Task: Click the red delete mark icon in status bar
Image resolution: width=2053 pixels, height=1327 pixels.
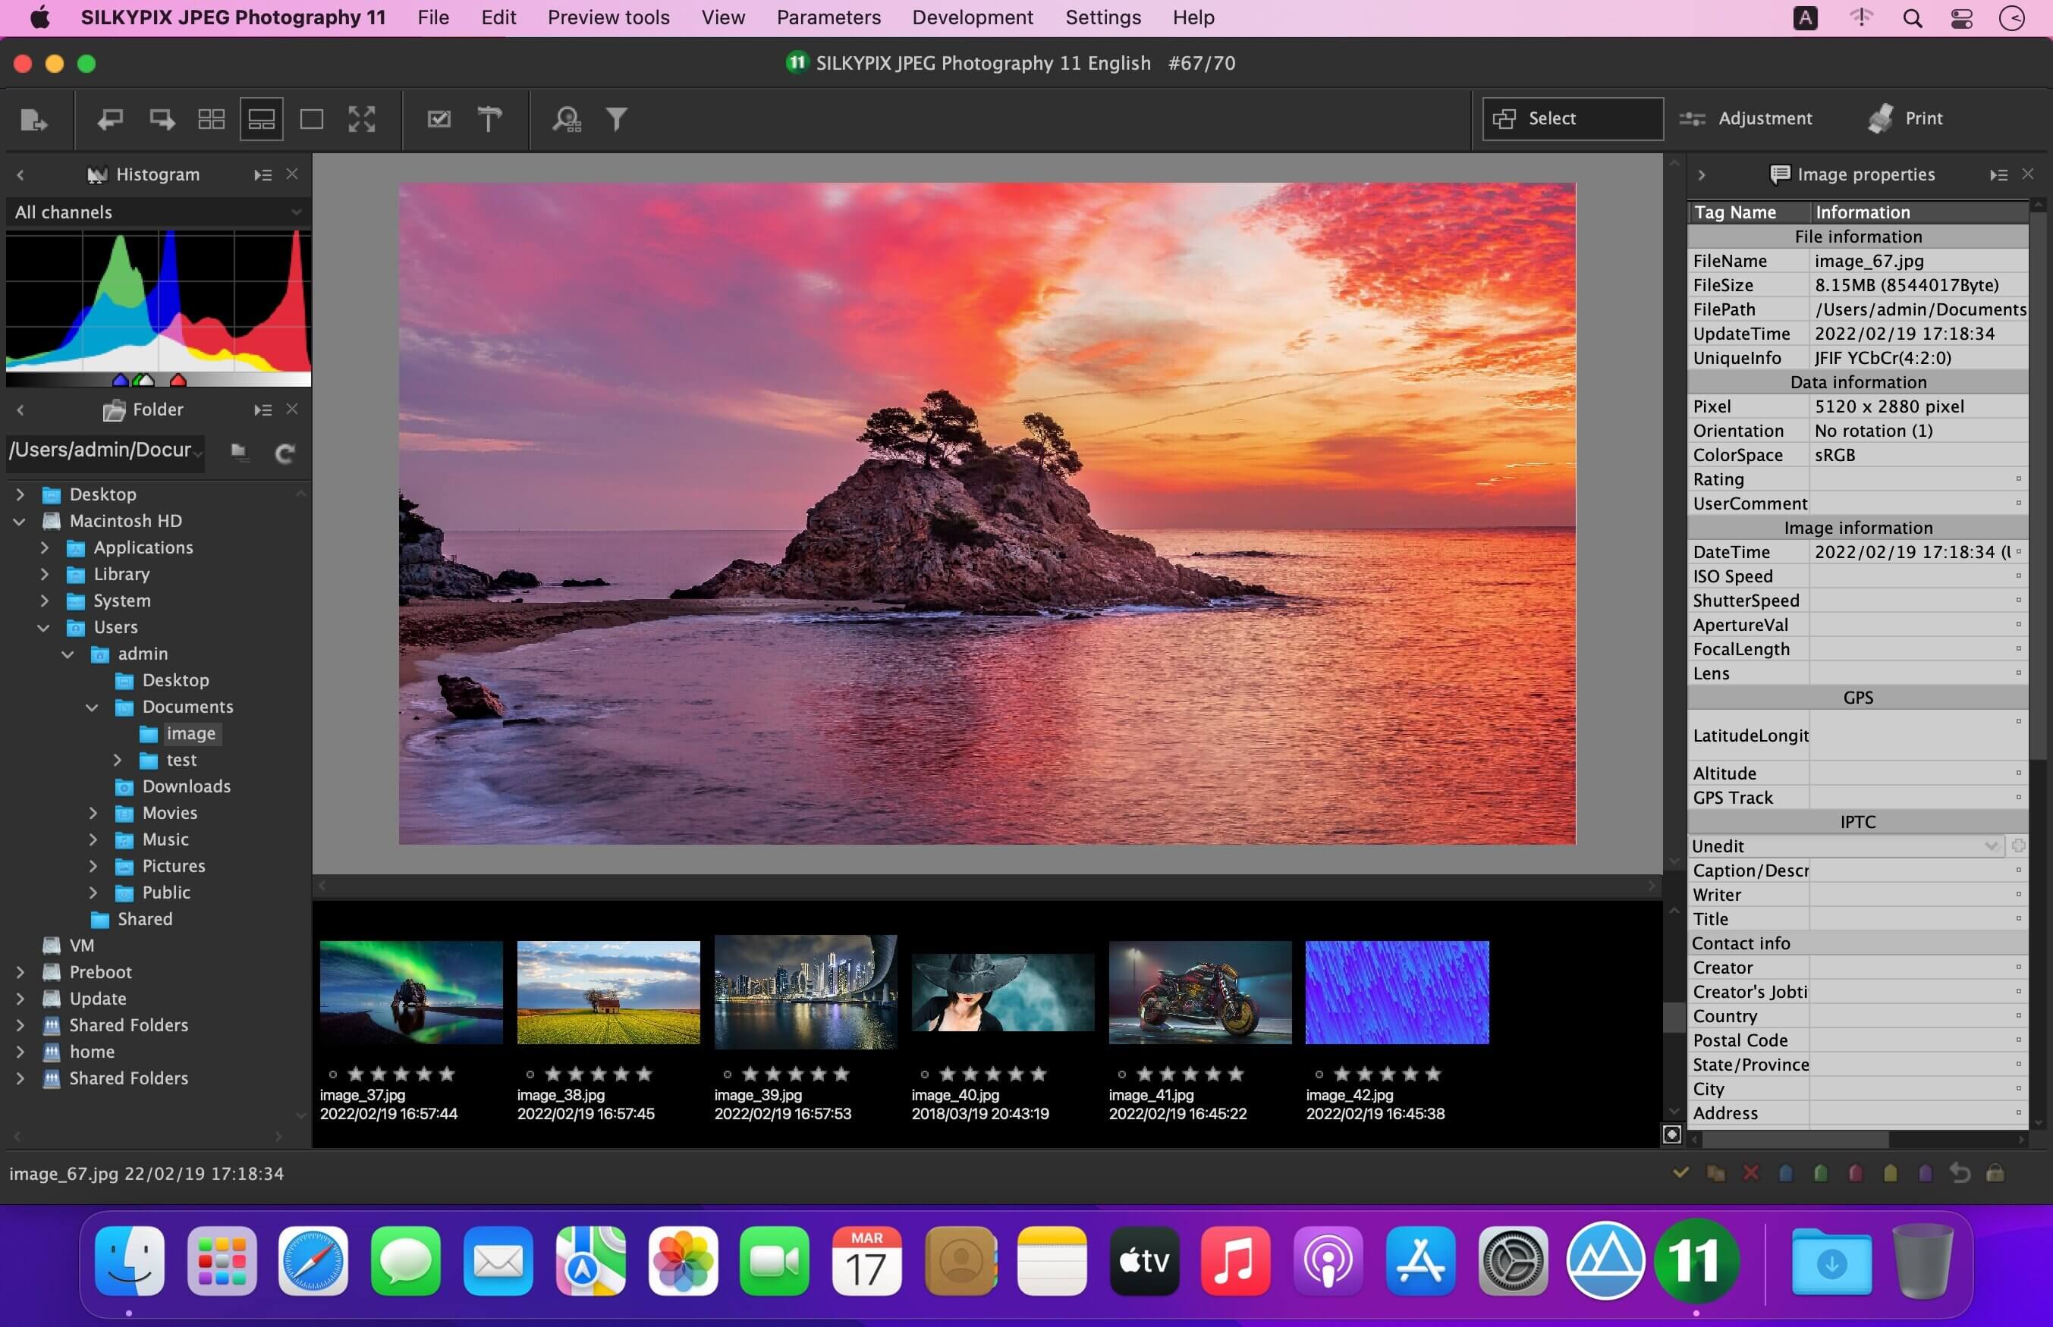Action: click(x=1750, y=1173)
